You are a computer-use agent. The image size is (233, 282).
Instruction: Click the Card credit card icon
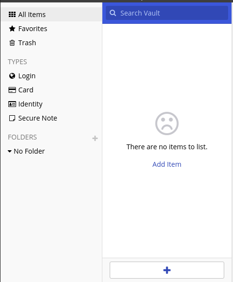(12, 90)
